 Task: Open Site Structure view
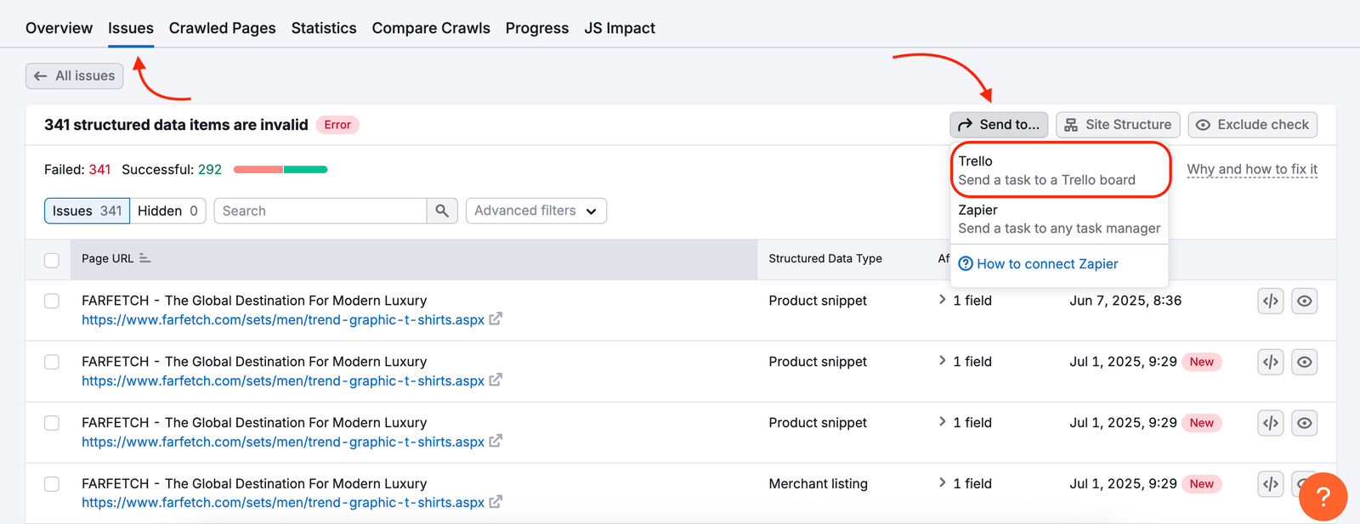coord(1118,125)
